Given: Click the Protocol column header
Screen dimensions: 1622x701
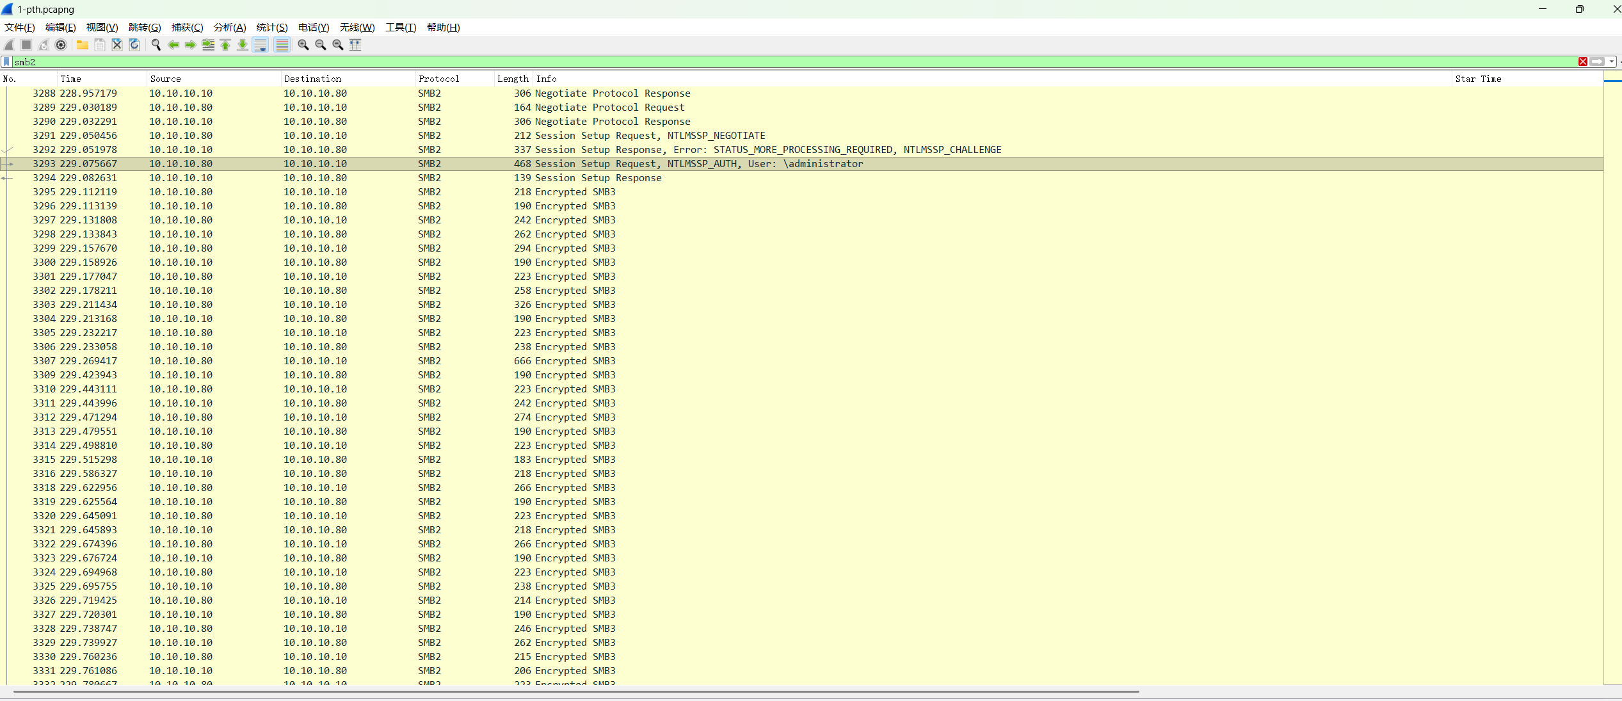Looking at the screenshot, I should (x=439, y=79).
